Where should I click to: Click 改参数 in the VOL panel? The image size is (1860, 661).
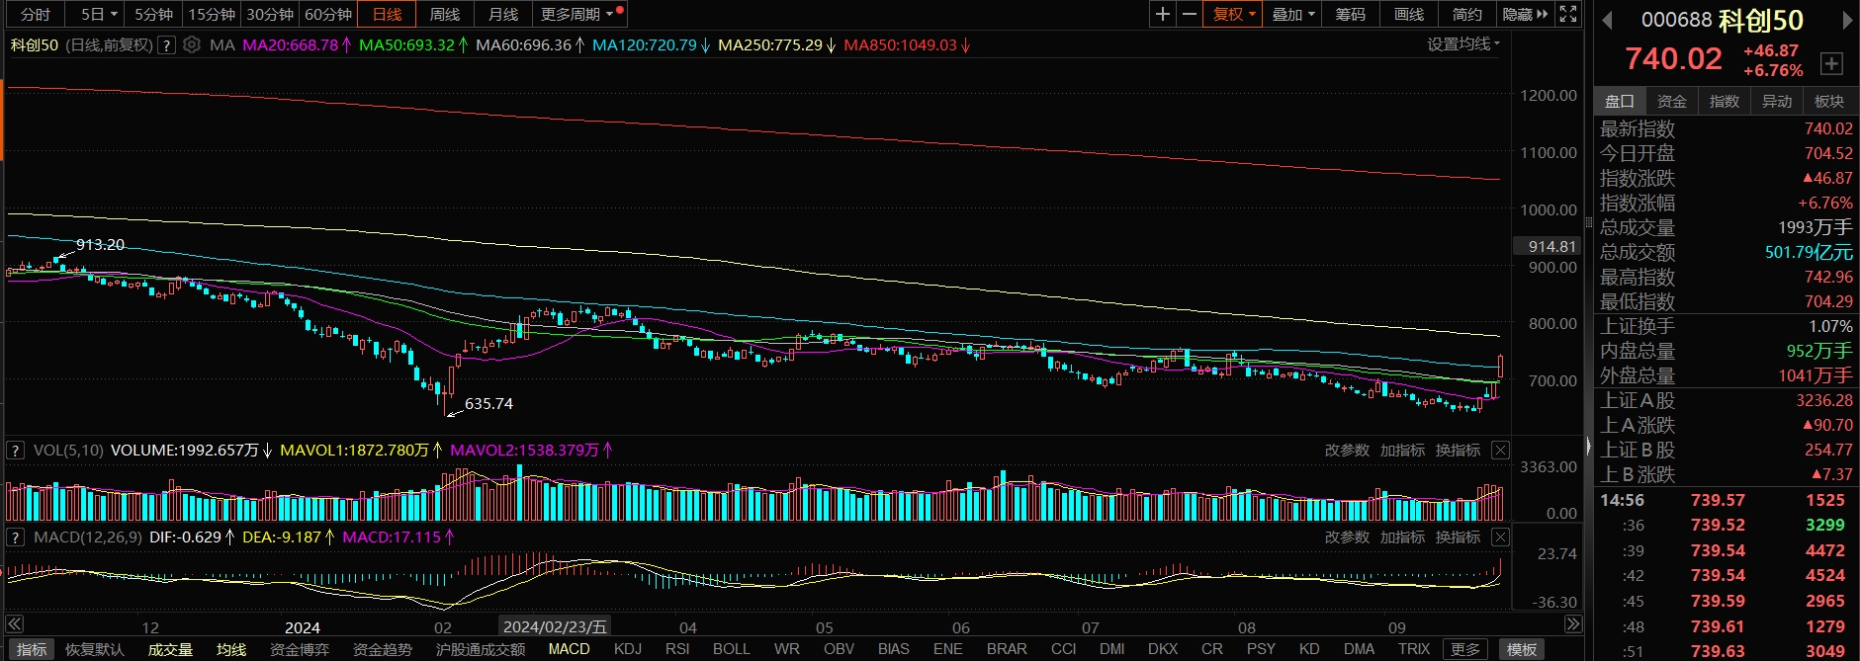click(x=1347, y=451)
